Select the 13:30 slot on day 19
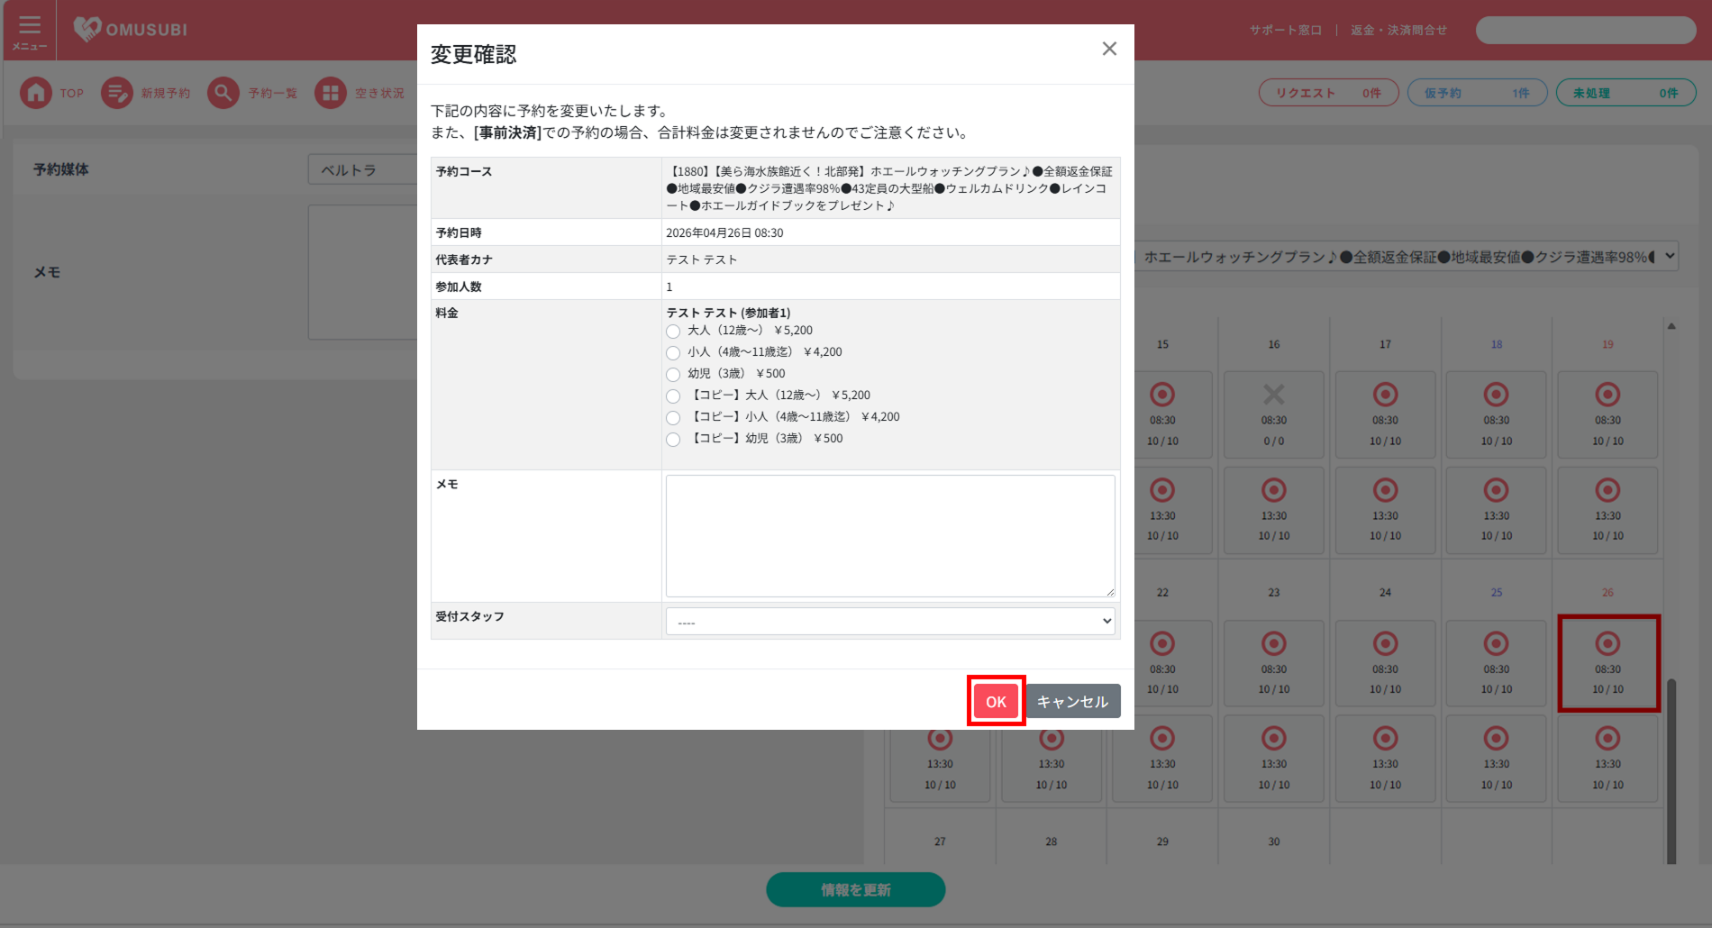This screenshot has height=928, width=1712. (1607, 510)
